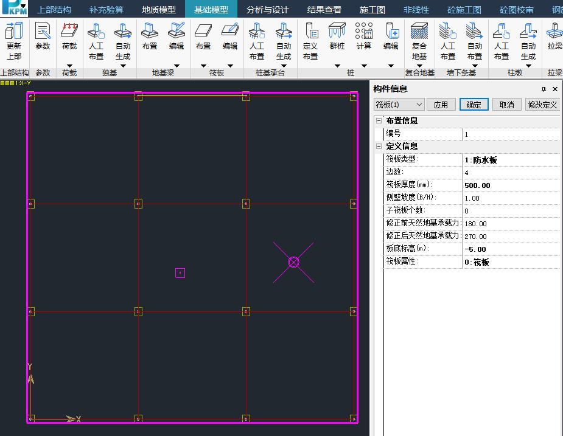Expand the dropdown arrow under 荷载
This screenshot has height=436, width=563.
[69, 66]
